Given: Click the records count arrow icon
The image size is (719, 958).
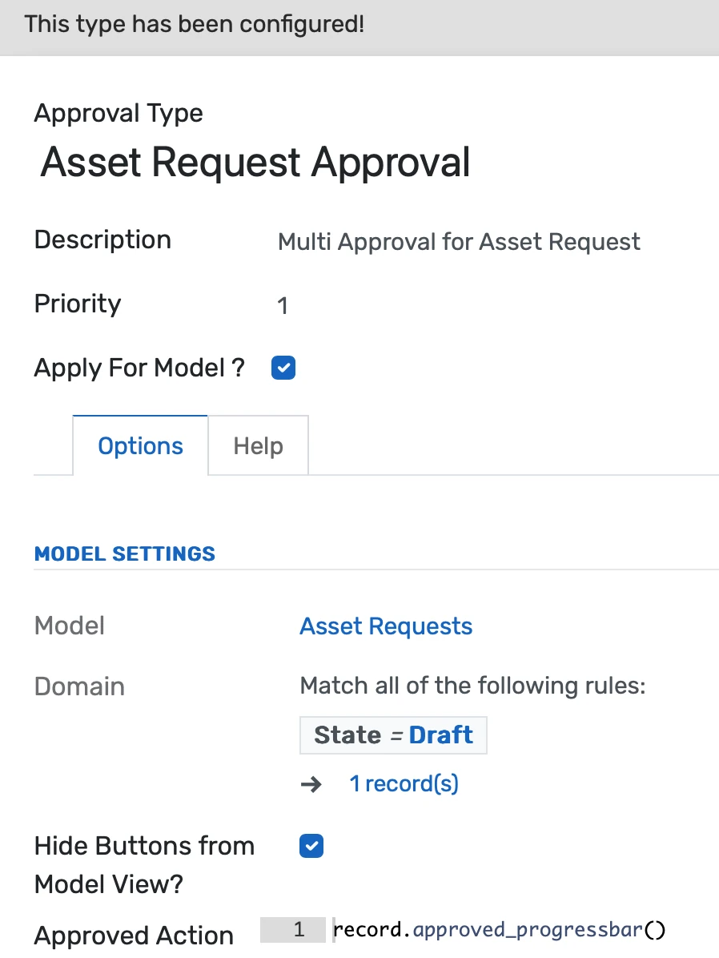Looking at the screenshot, I should pos(312,783).
